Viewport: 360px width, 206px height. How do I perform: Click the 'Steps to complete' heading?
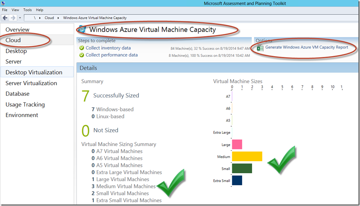pos(97,41)
